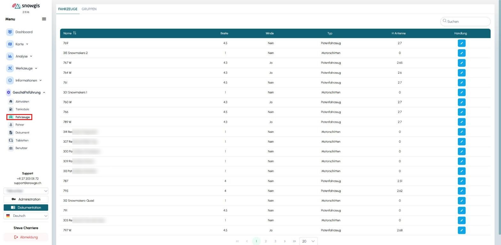Viewport: 501px width, 245px height.
Task: Go to next page arrow
Action: (x=285, y=241)
